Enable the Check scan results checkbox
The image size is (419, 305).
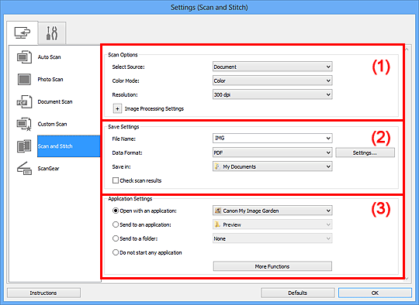pos(116,180)
